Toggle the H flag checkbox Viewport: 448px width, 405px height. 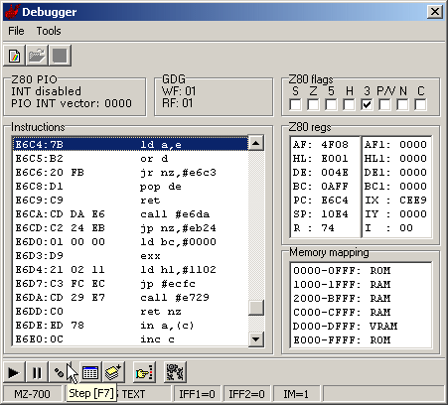coord(349,105)
